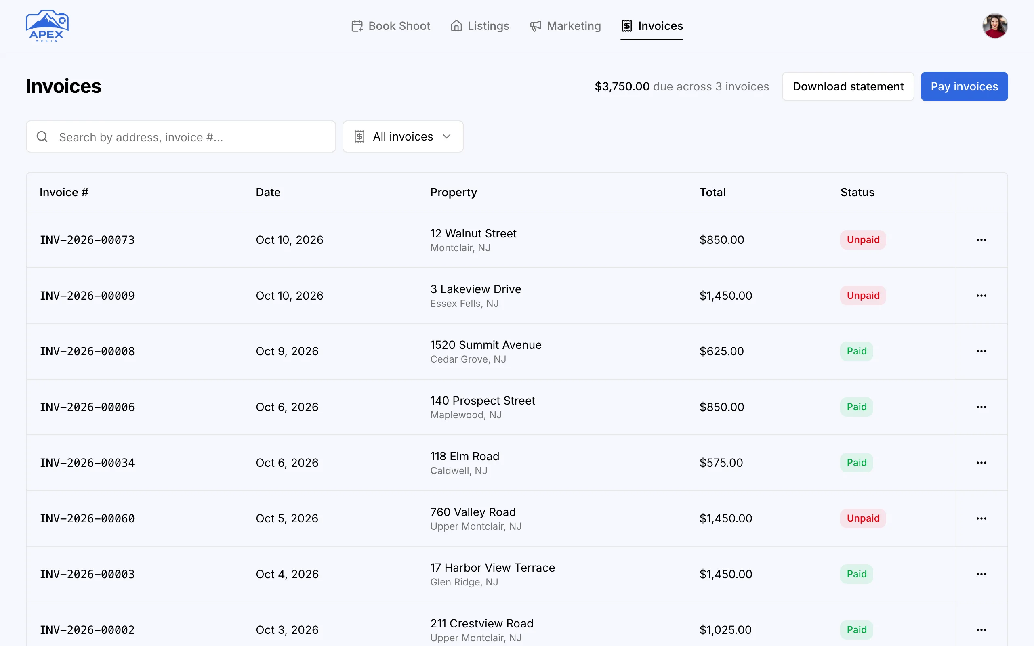Click the 211 Crestview Road property
Image resolution: width=1034 pixels, height=646 pixels.
pyautogui.click(x=481, y=623)
